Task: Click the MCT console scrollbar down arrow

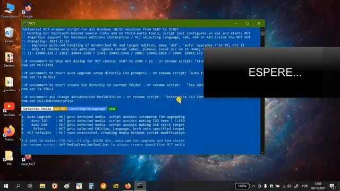Action: (262, 152)
